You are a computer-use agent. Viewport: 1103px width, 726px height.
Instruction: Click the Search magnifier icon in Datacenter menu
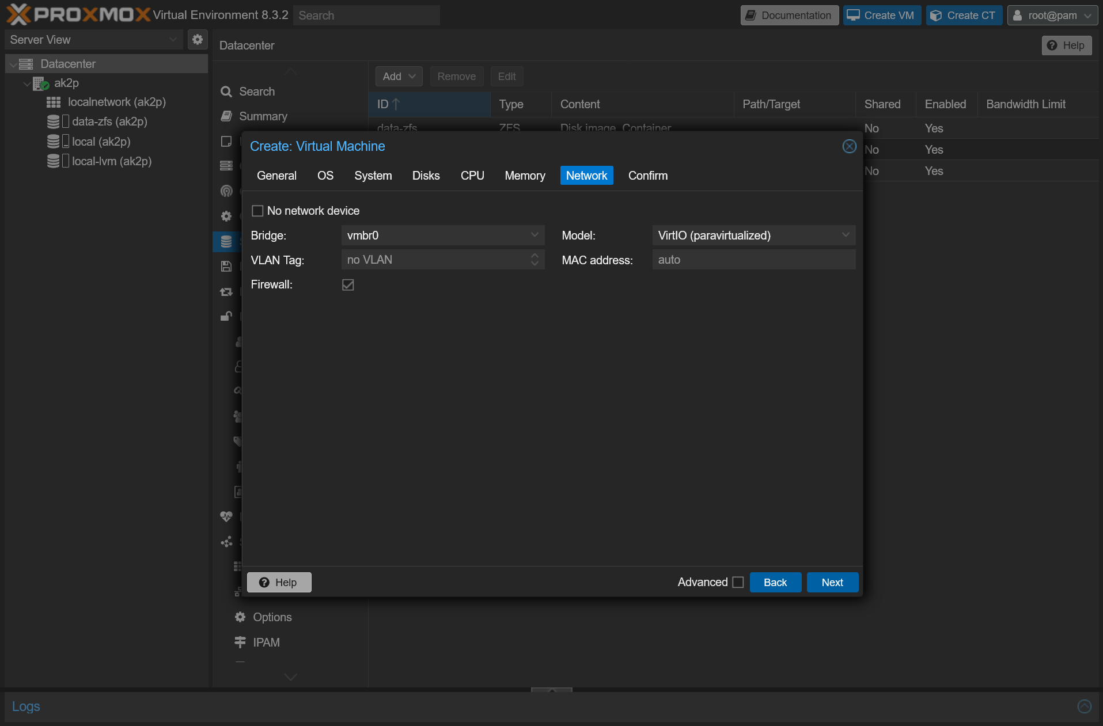[226, 92]
